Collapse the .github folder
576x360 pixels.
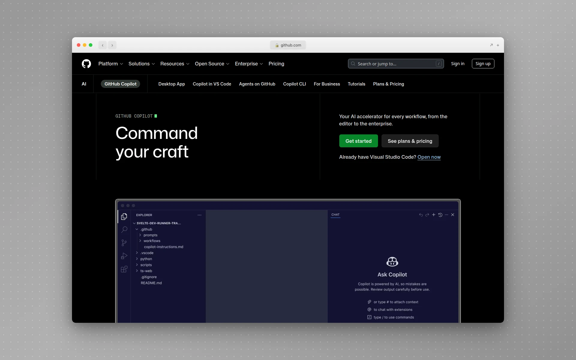coord(144,229)
